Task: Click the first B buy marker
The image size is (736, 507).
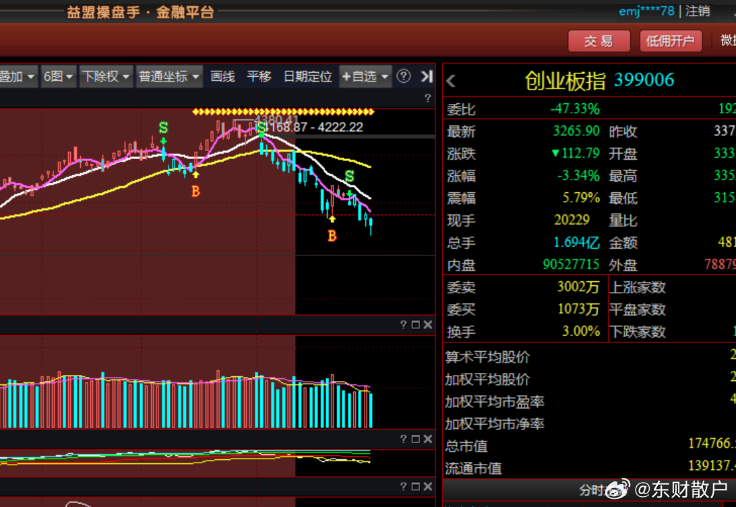Action: coord(195,191)
